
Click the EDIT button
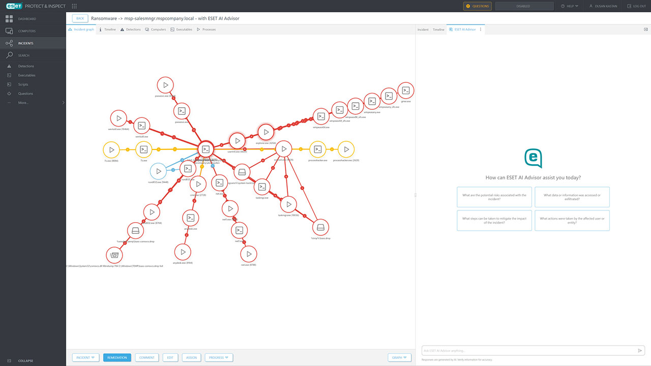(170, 357)
